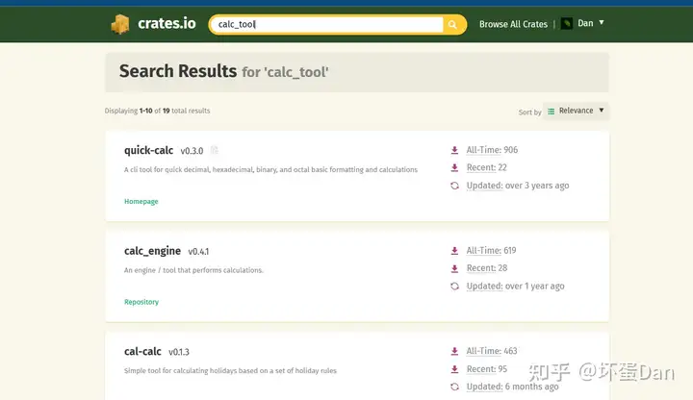Select 'Updated: 6 months ago' text
Image resolution: width=693 pixels, height=400 pixels.
click(x=513, y=387)
